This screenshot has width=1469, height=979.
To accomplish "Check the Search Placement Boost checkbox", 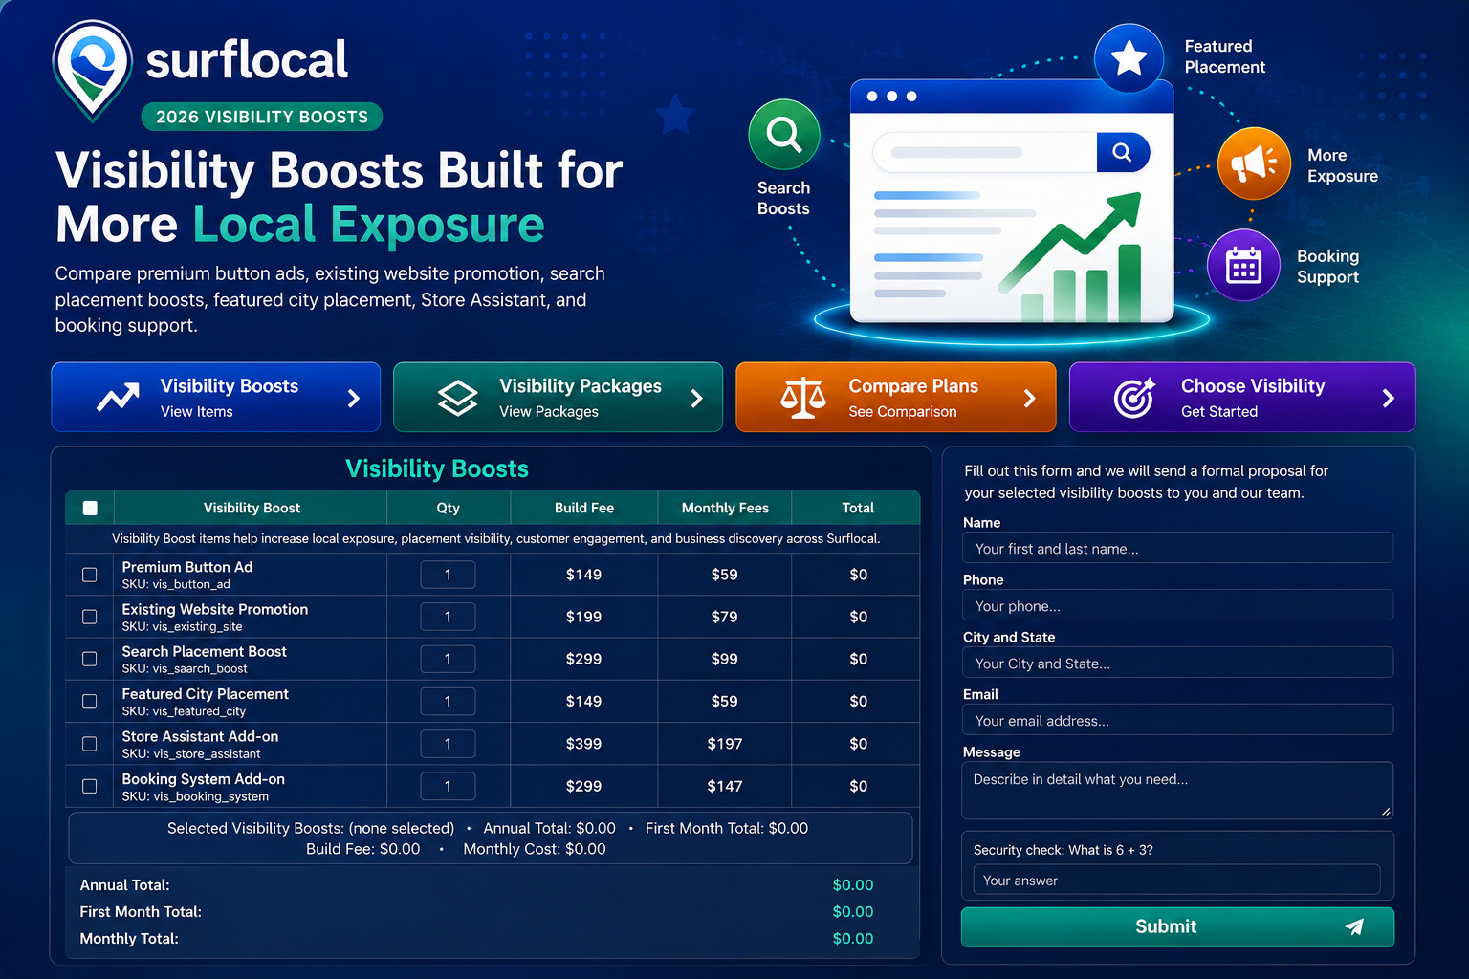I will tap(90, 659).
